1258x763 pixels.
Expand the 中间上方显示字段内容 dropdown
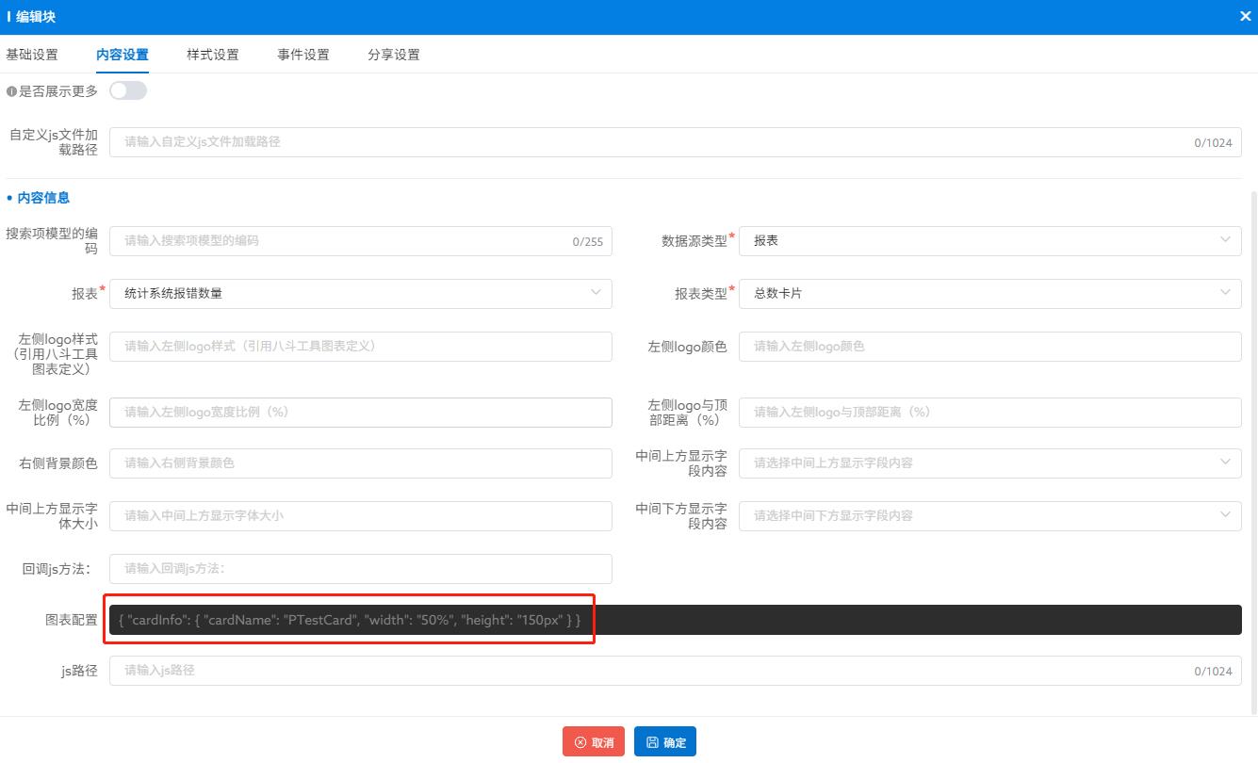[990, 463]
